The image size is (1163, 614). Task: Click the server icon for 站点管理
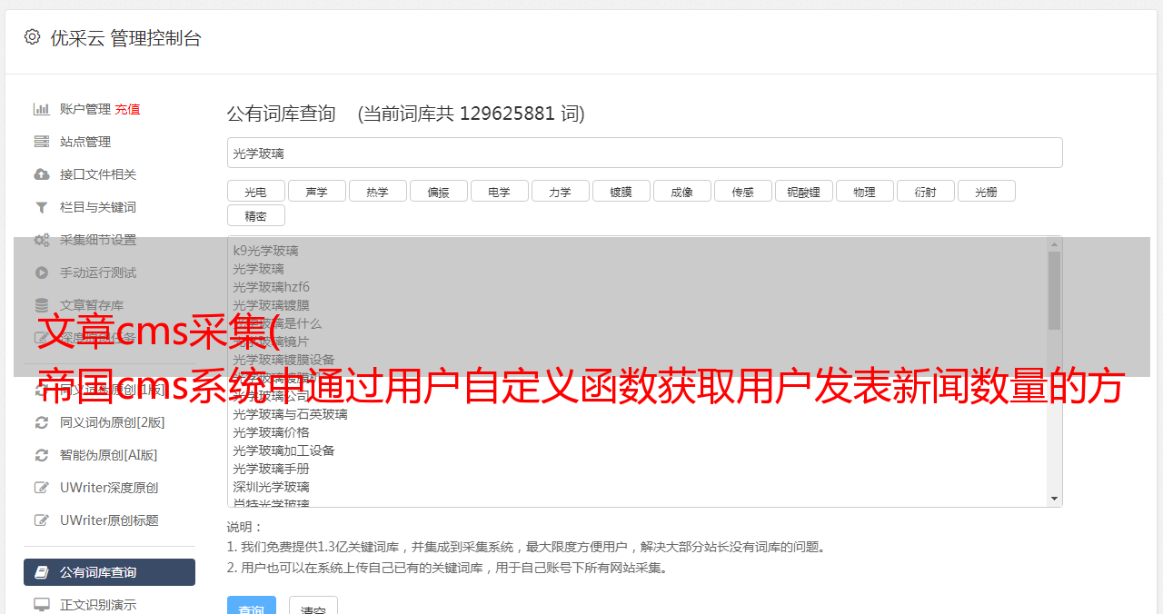pos(42,142)
